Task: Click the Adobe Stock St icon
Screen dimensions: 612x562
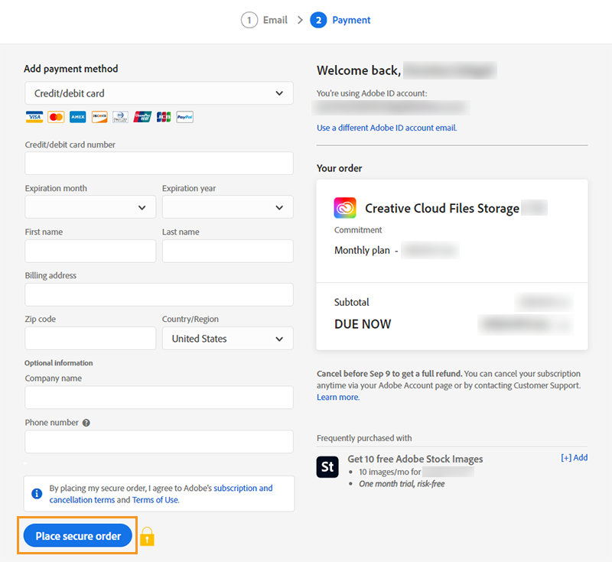Action: [327, 467]
